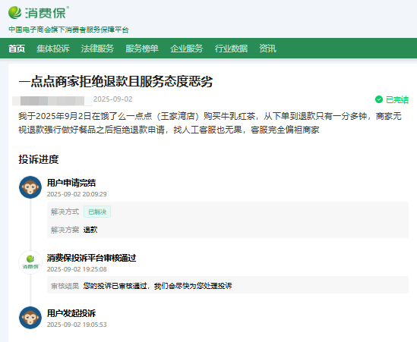Screen dimensions: 417x342
Task: Select the 服务榜单 navigation item
Action: [142, 49]
